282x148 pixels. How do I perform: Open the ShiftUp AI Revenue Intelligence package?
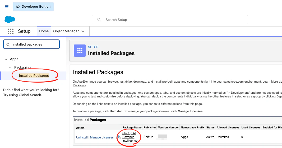pyautogui.click(x=129, y=137)
